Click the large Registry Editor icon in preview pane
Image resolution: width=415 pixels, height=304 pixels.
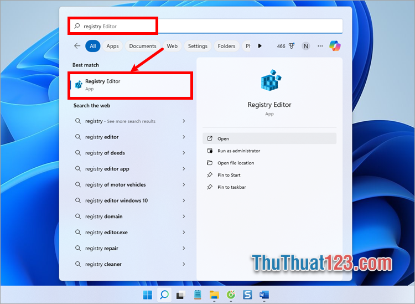point(271,80)
